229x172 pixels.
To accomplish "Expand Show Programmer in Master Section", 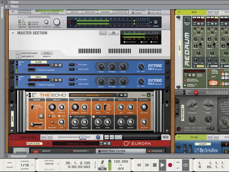I will pos(18,53).
